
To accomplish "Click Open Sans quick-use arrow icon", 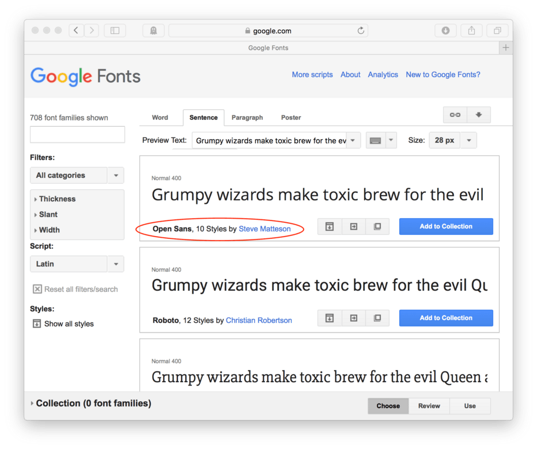I will tap(353, 227).
